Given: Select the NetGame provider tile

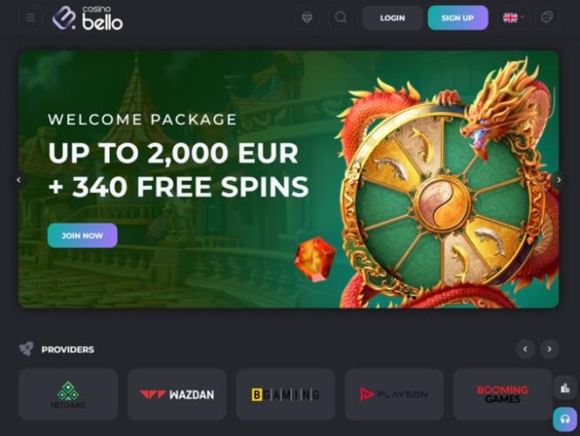Looking at the screenshot, I should coord(68,395).
